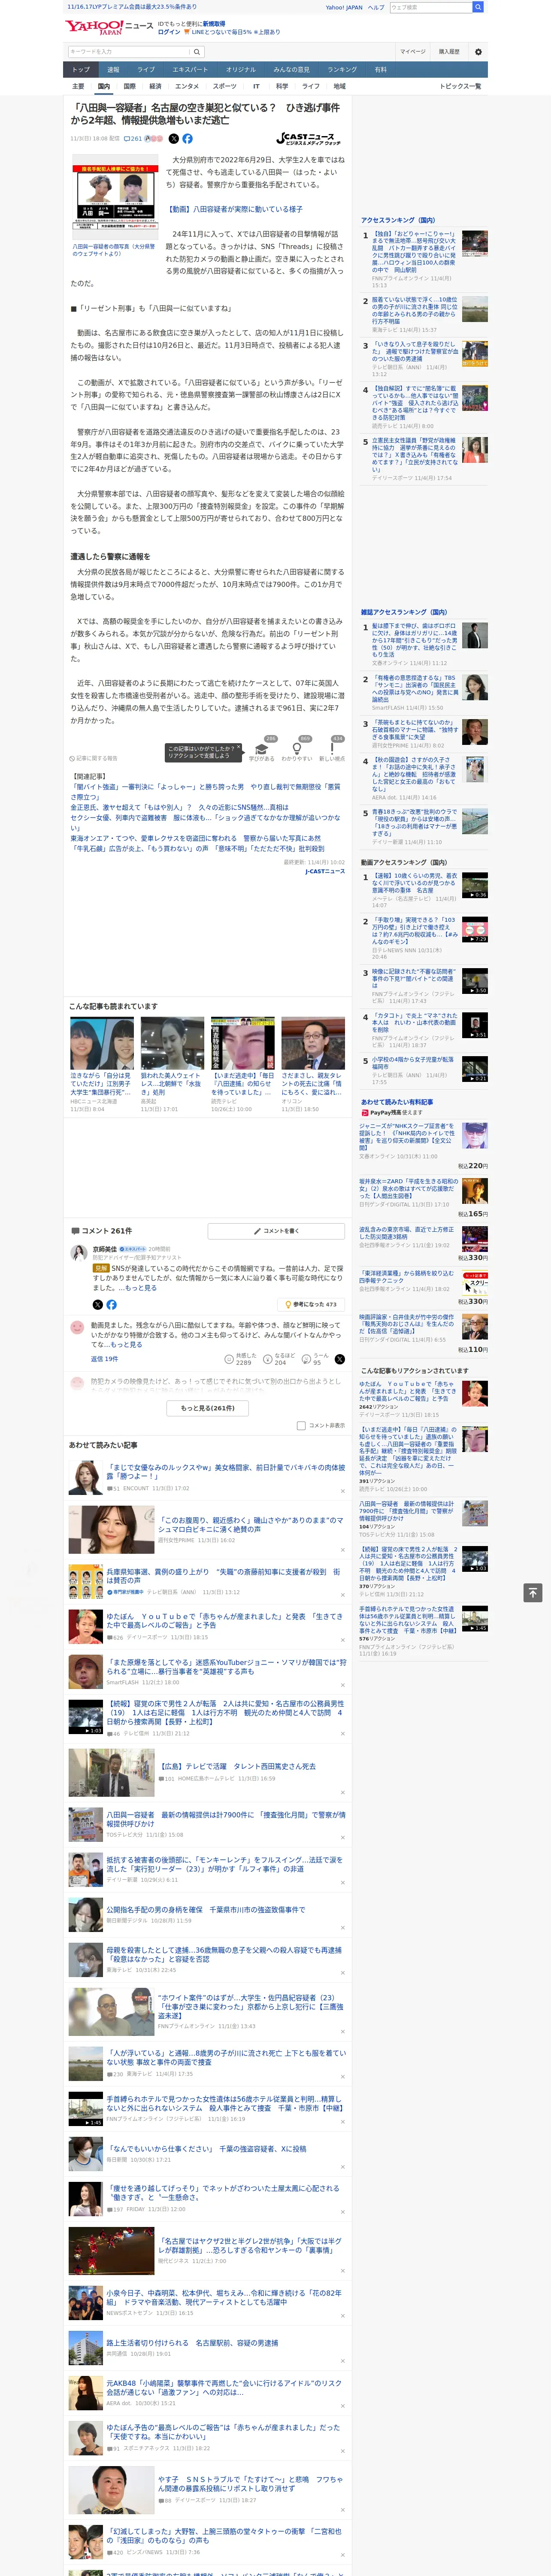Open the ヘルプ link in header

tap(376, 7)
